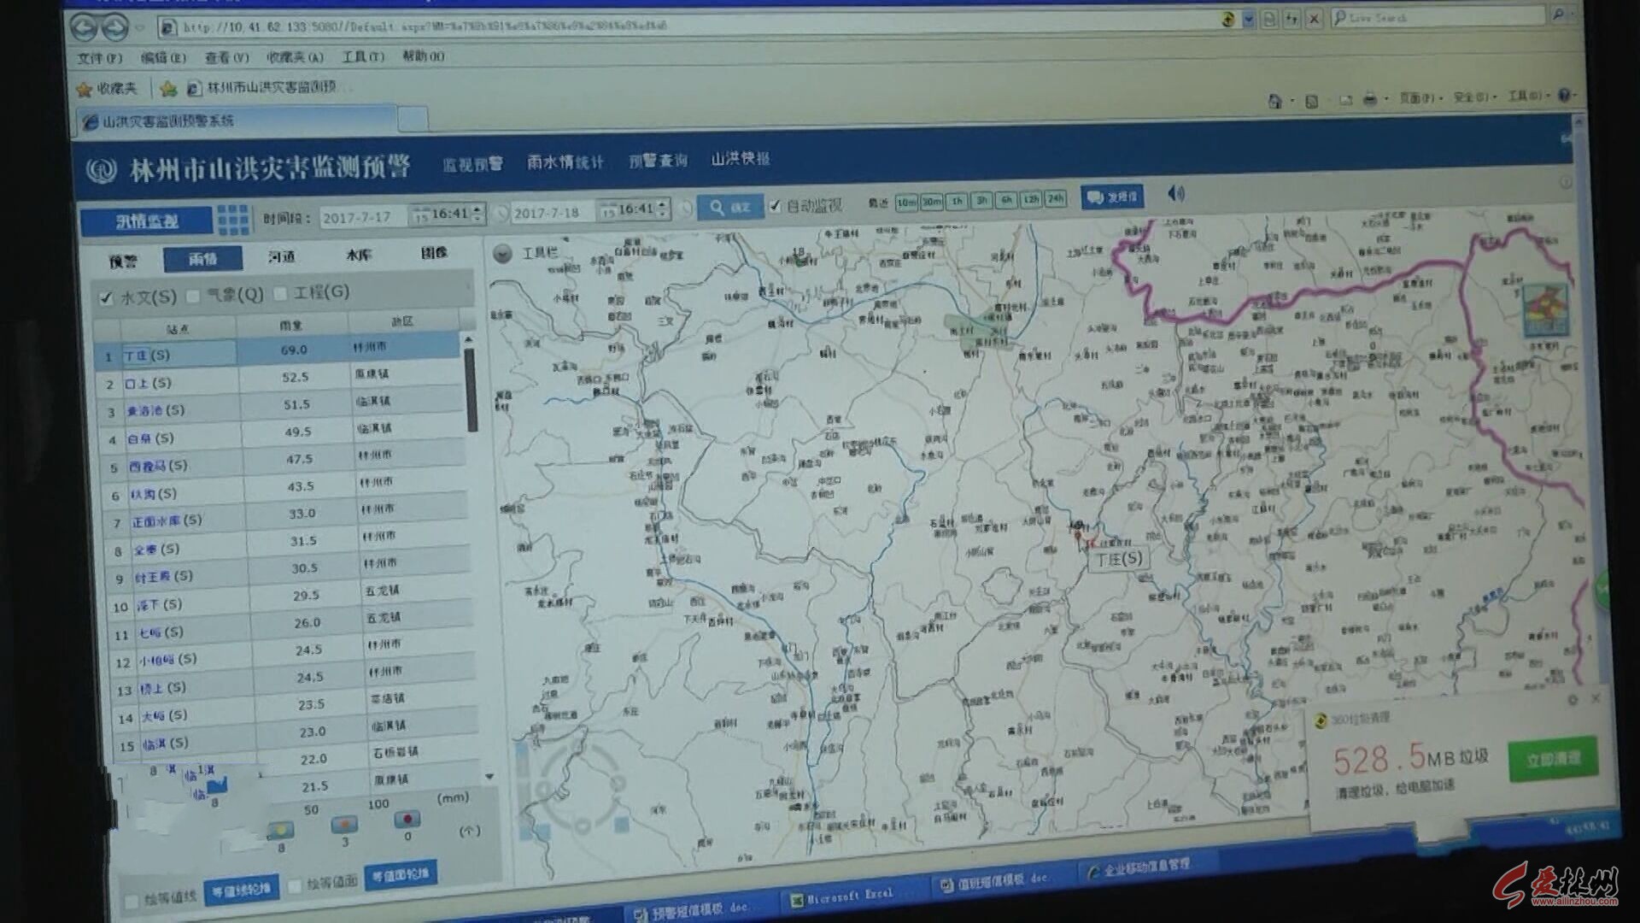The height and width of the screenshot is (923, 1640).
Task: Click clock icon after the end time field
Action: tap(684, 208)
